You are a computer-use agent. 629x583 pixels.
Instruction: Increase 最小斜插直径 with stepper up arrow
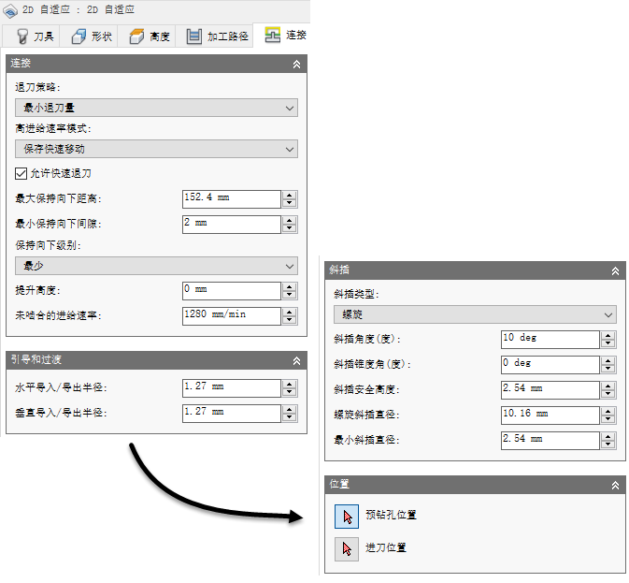coord(608,437)
